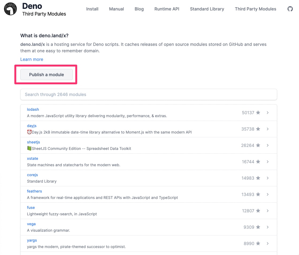Open sheetjs row chevron
299x255 pixels.
tap(268, 145)
